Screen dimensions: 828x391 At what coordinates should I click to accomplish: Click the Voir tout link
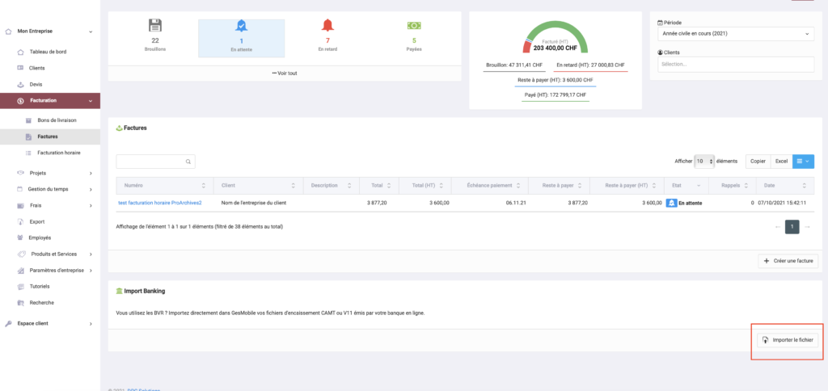[285, 74]
